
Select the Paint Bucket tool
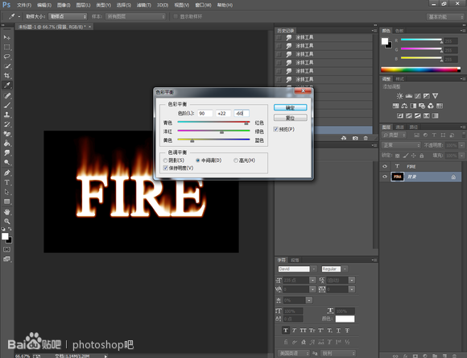(7, 144)
